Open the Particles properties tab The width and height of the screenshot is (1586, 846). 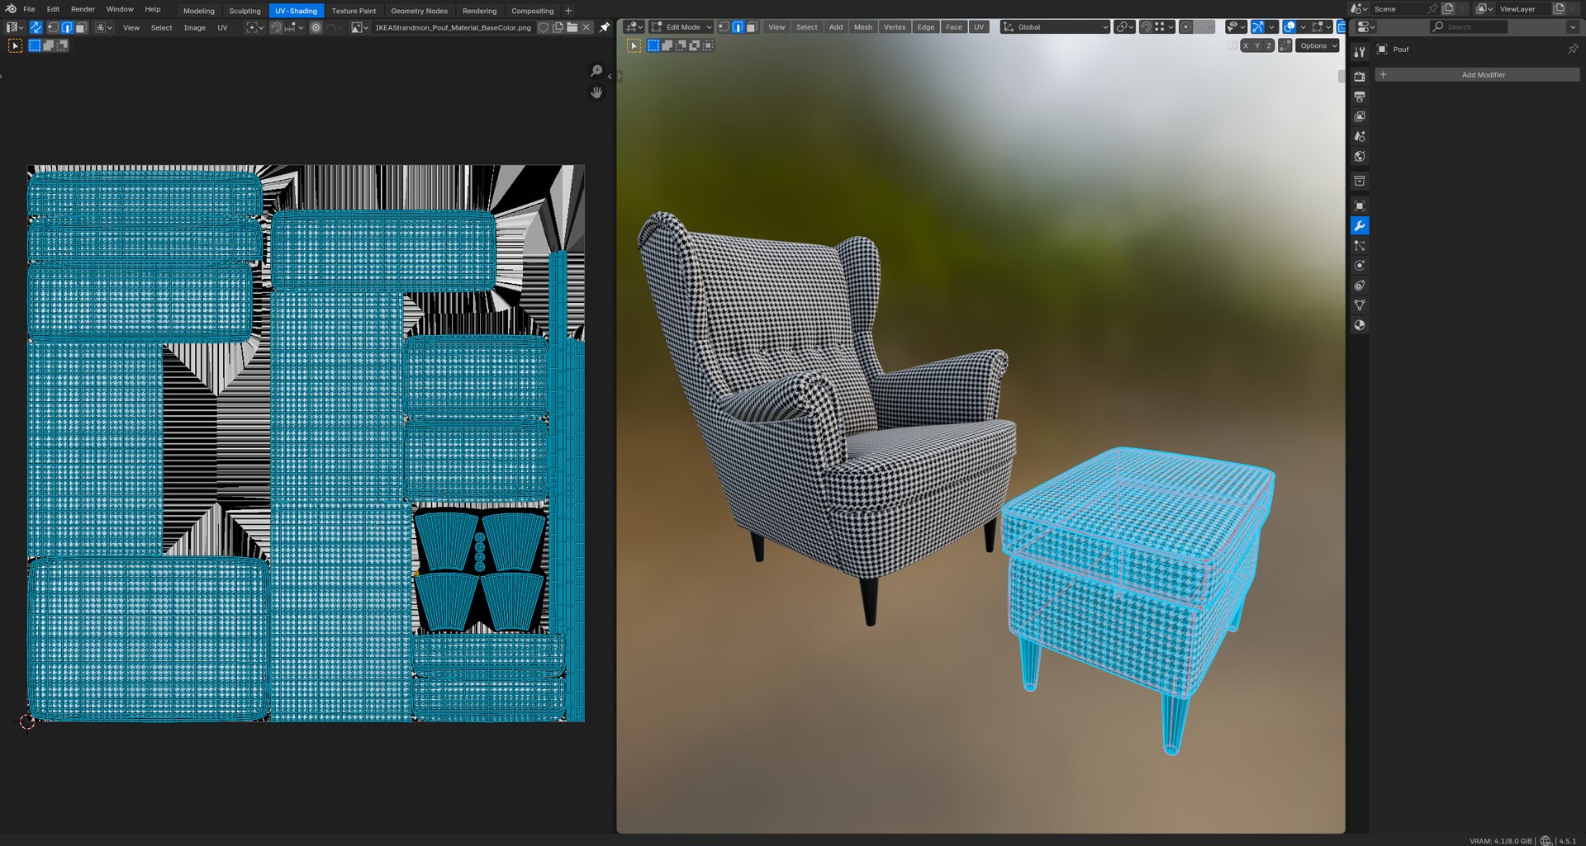[x=1360, y=246]
